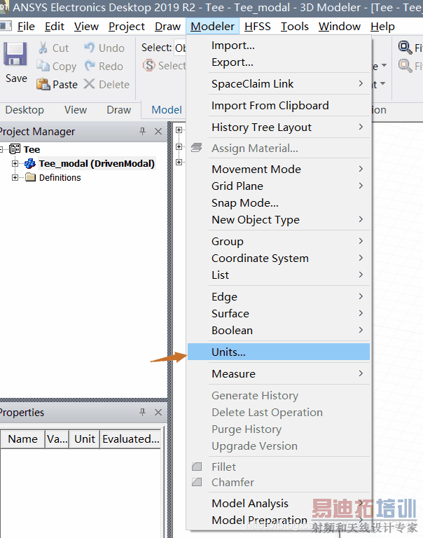Open the List submenu
The image size is (423, 538).
(279, 275)
